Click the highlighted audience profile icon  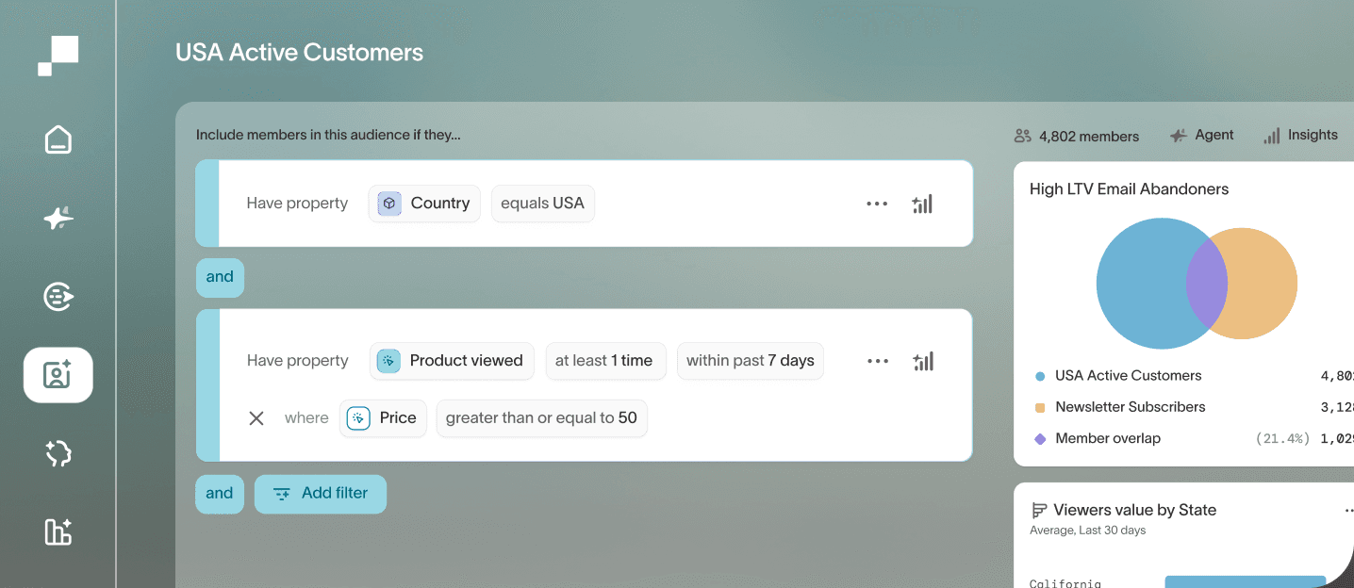pyautogui.click(x=58, y=374)
